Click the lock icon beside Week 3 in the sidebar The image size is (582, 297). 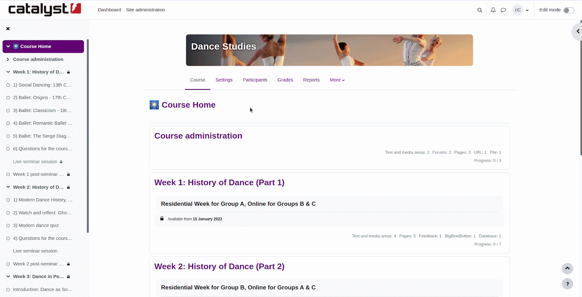68,277
